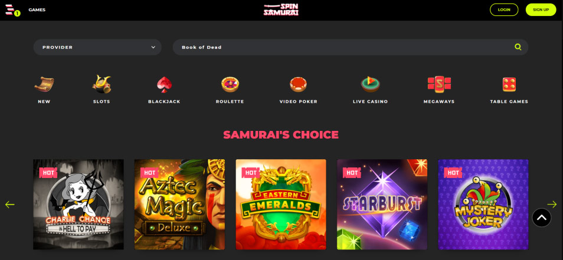The width and height of the screenshot is (563, 260).
Task: Open the hamburger menu with notification badge
Action: (12, 10)
